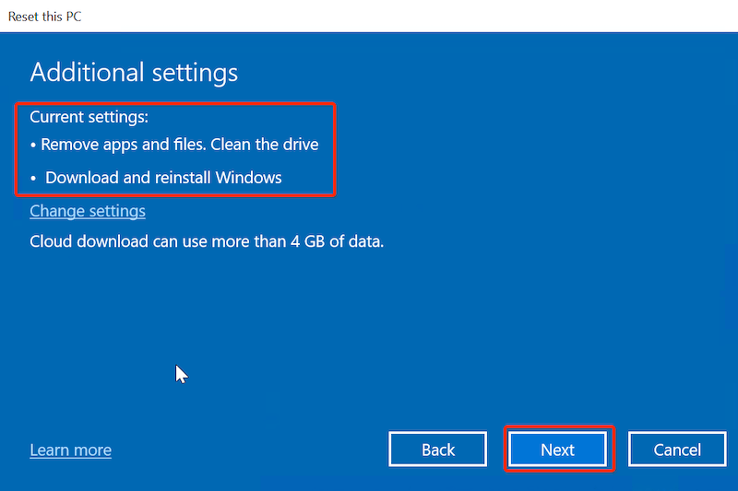Click the Next button
This screenshot has width=738, height=491.
558,450
